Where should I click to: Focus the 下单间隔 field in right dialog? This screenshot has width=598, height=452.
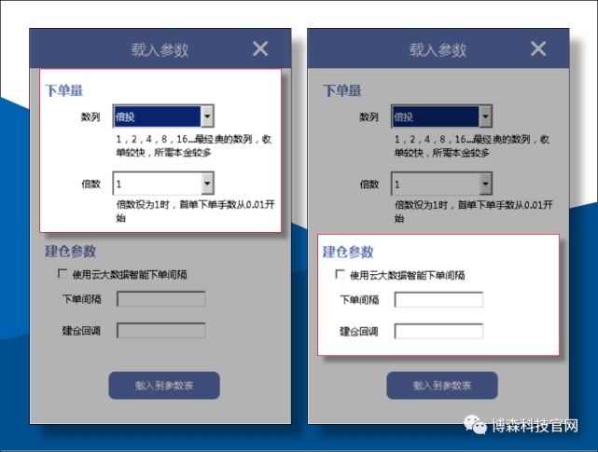pyautogui.click(x=438, y=299)
